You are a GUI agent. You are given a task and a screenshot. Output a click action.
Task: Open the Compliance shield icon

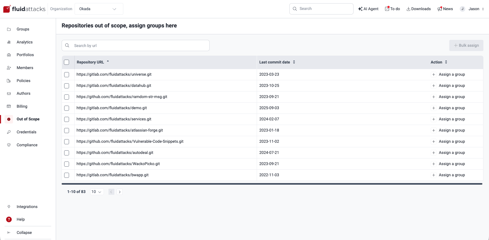[9, 145]
